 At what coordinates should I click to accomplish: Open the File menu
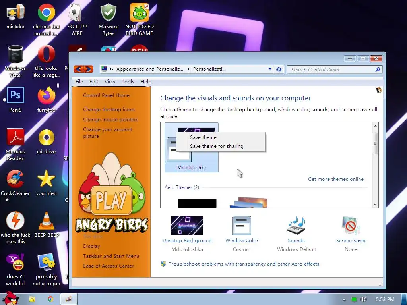click(x=79, y=82)
